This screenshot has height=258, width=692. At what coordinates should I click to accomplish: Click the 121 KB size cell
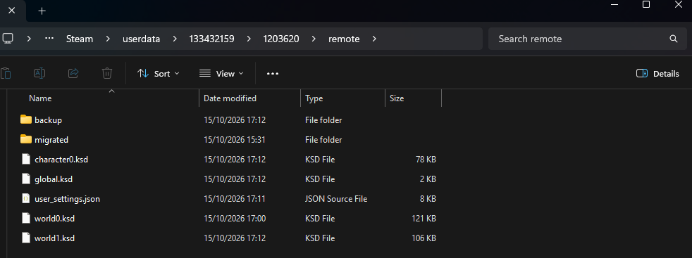424,219
